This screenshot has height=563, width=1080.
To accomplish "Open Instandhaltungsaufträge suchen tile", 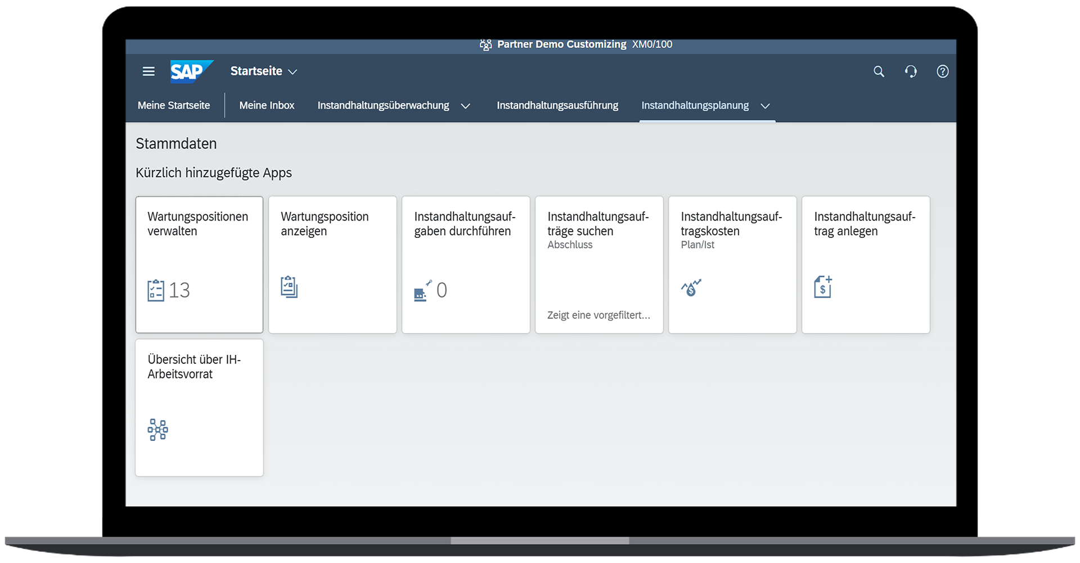I will pos(599,264).
